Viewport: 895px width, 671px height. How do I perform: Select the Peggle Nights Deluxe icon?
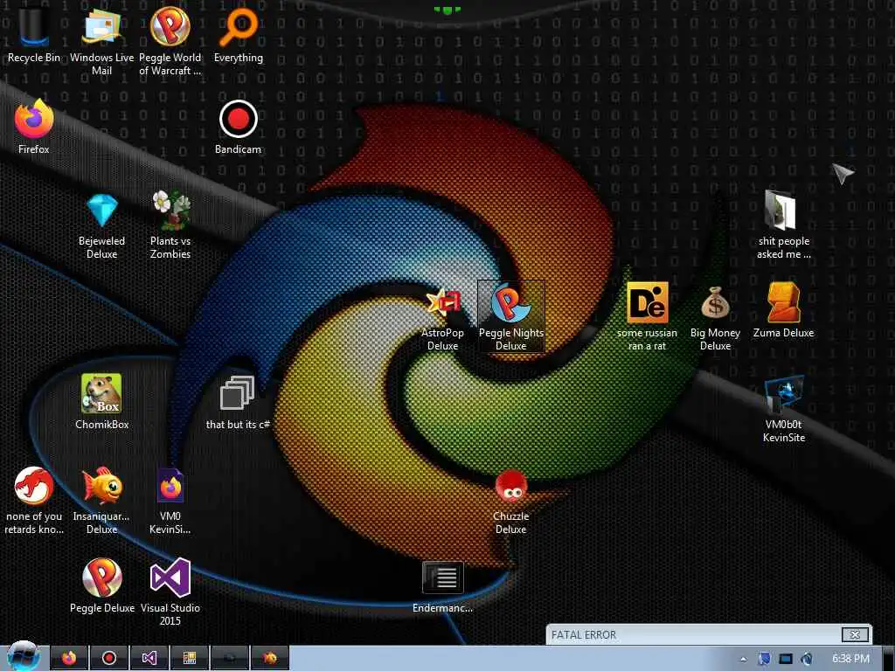(510, 317)
